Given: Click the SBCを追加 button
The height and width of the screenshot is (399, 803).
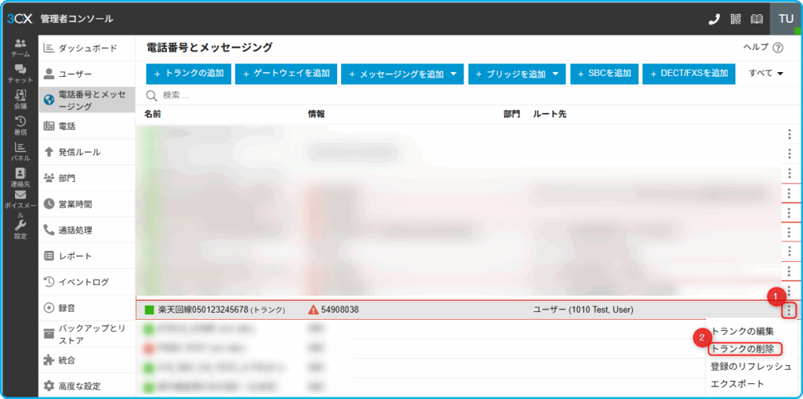Looking at the screenshot, I should click(604, 74).
